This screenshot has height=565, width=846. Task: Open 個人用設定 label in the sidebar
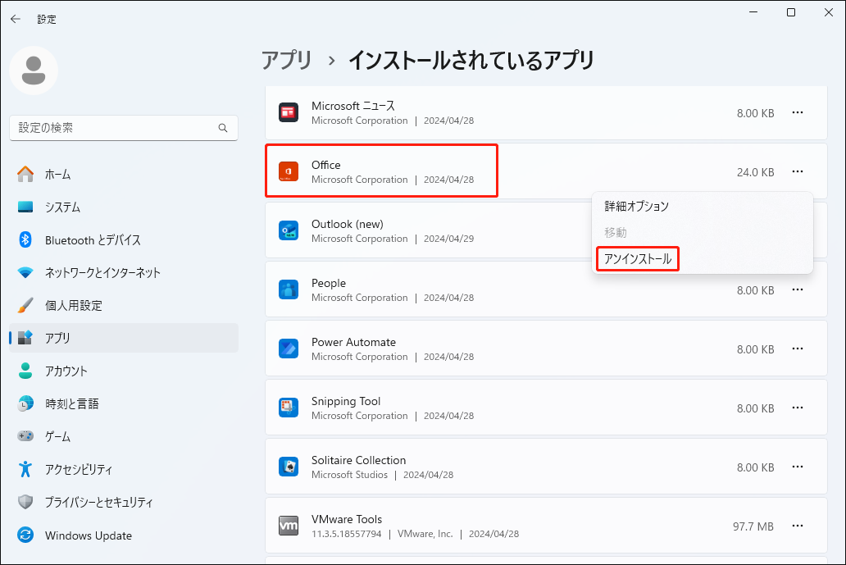pos(74,305)
